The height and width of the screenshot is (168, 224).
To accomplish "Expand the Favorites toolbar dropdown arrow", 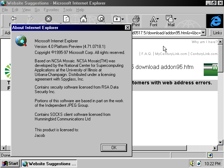I will (122, 19).
